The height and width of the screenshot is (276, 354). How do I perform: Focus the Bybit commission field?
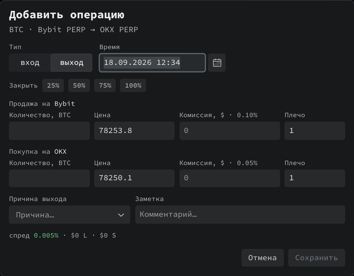click(229, 131)
